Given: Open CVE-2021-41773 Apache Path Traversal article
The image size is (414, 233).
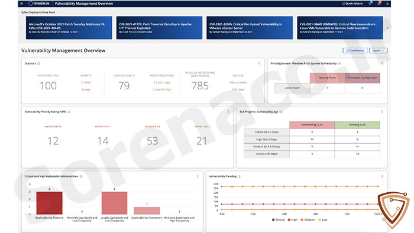Looking at the screenshot, I should click(159, 28).
